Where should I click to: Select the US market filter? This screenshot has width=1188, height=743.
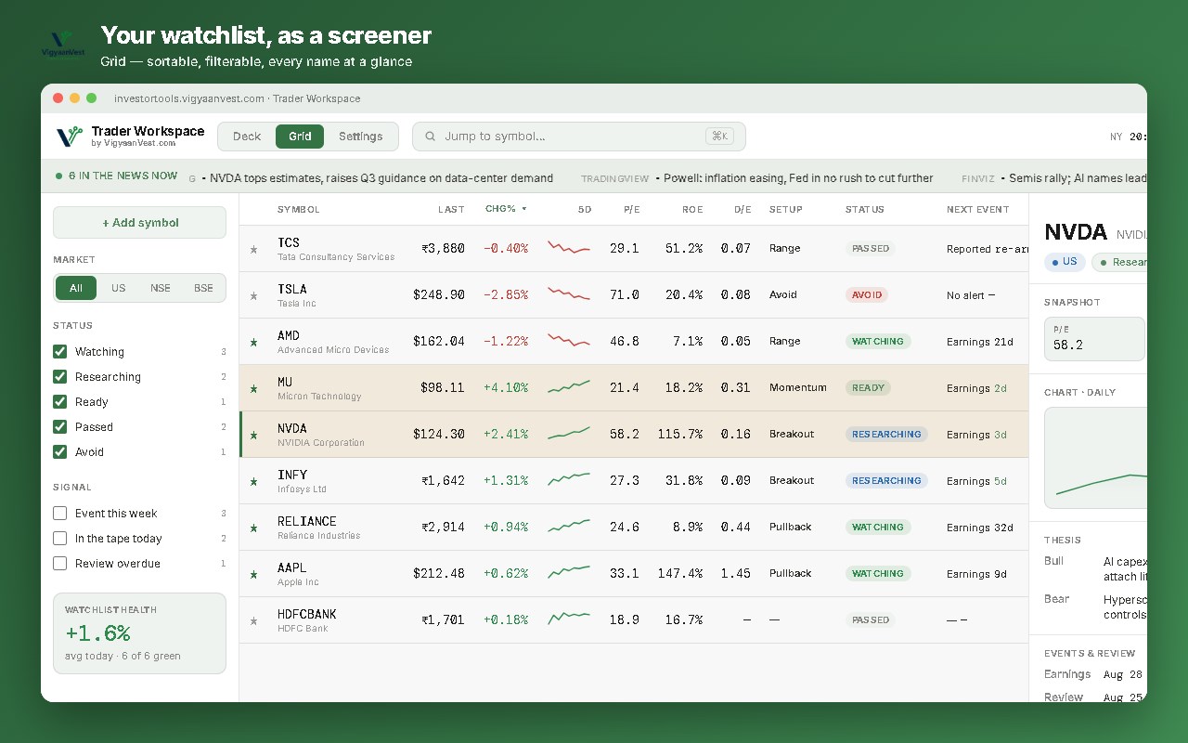pos(118,288)
